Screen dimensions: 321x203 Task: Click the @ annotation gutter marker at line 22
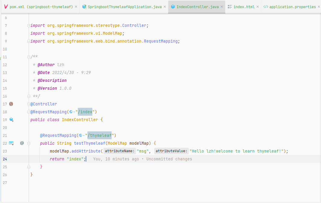pos(22,143)
